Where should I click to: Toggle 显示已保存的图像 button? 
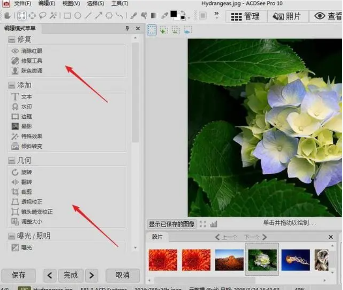[x=171, y=224]
